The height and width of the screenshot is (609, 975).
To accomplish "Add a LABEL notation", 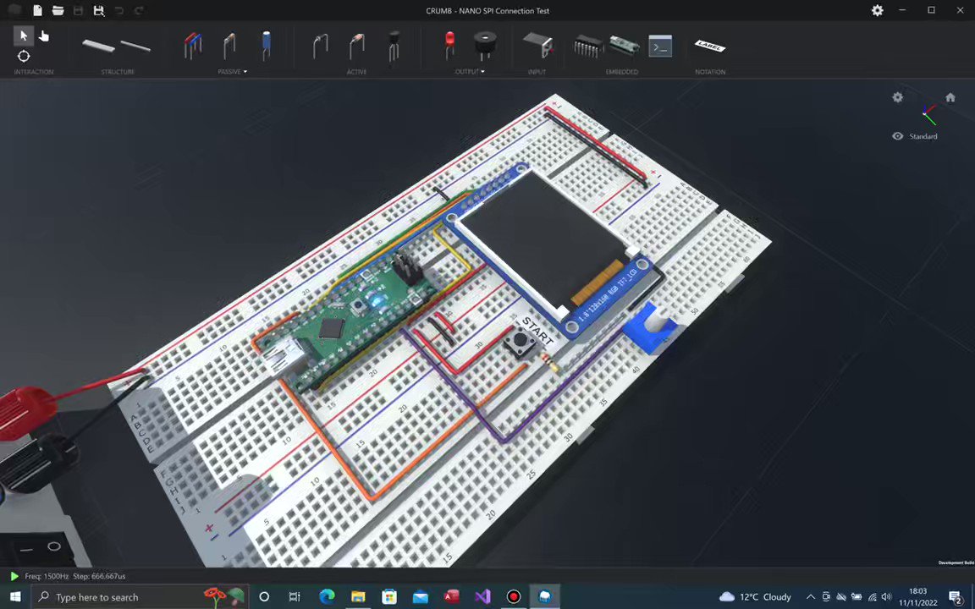I will click(710, 46).
